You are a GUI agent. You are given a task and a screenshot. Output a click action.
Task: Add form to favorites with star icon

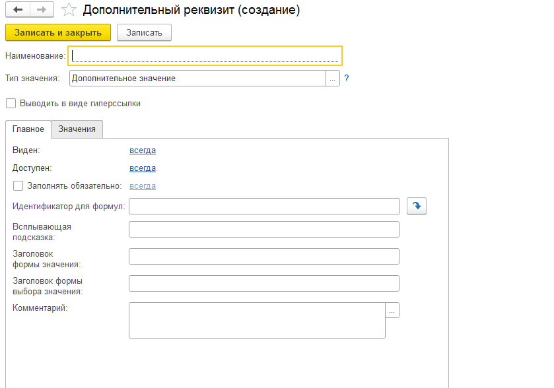[69, 10]
